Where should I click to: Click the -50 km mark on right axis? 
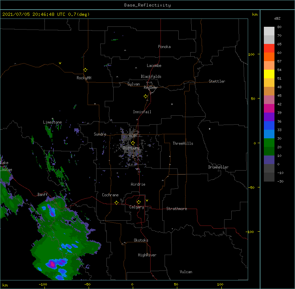251,187
